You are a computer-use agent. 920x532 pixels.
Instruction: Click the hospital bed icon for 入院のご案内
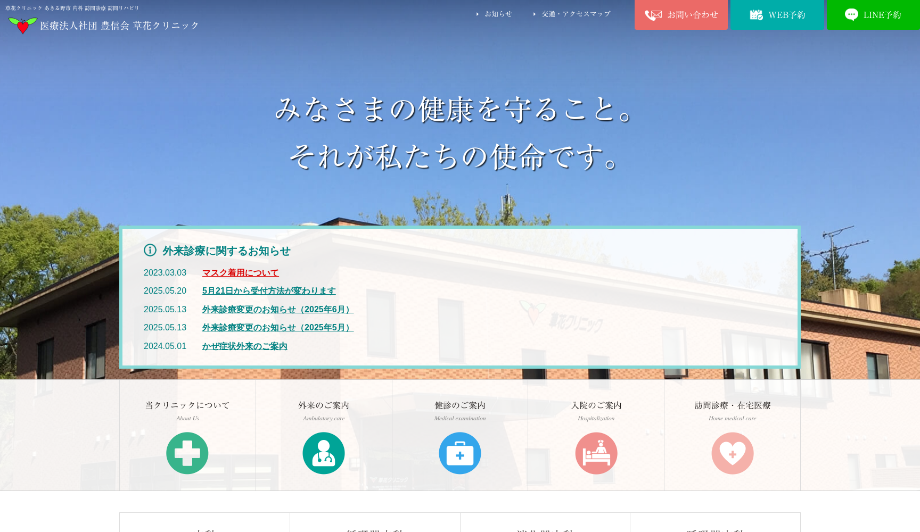[x=596, y=453]
